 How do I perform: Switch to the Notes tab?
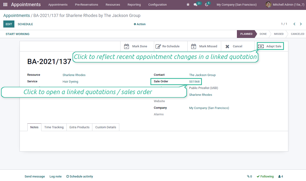[x=34, y=127]
